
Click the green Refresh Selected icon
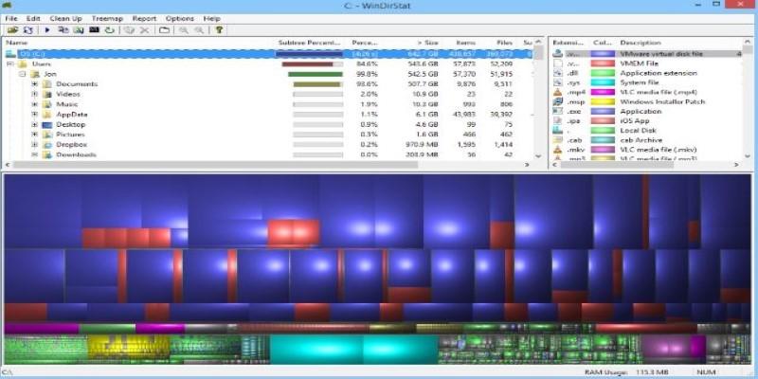[109, 30]
